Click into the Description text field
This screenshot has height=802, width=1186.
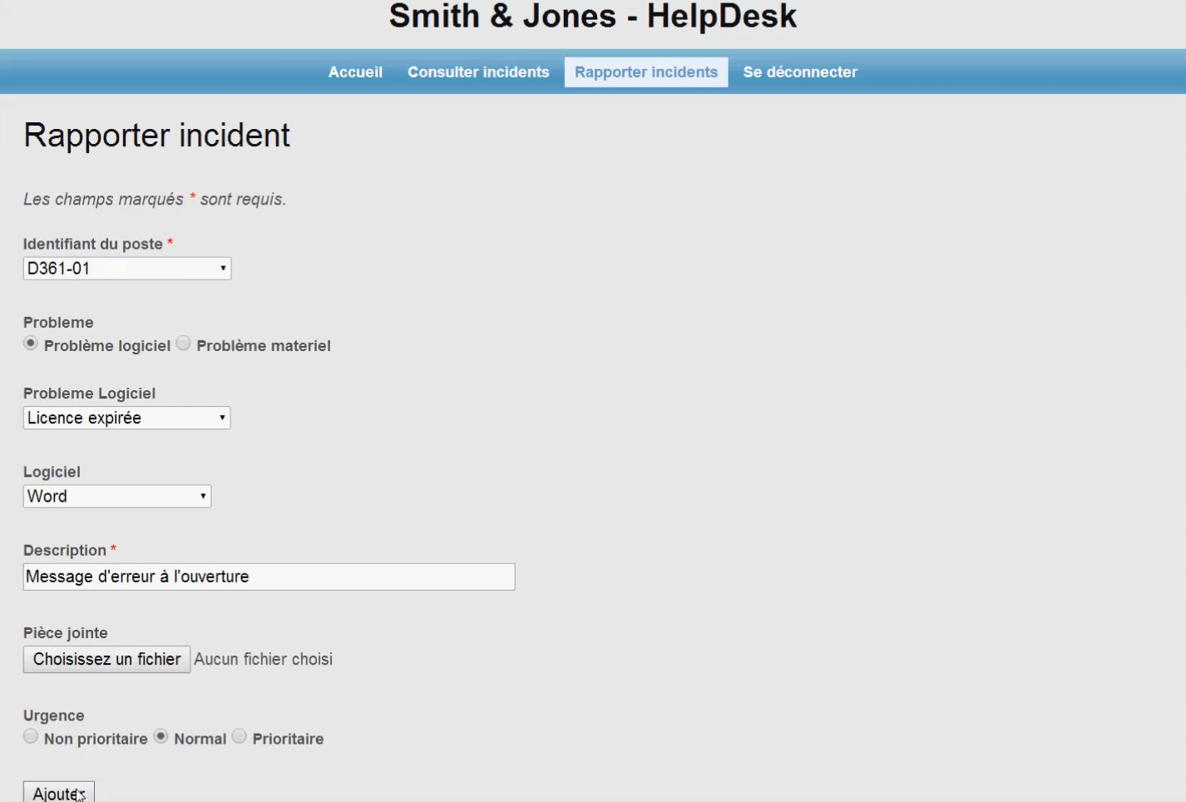(269, 577)
